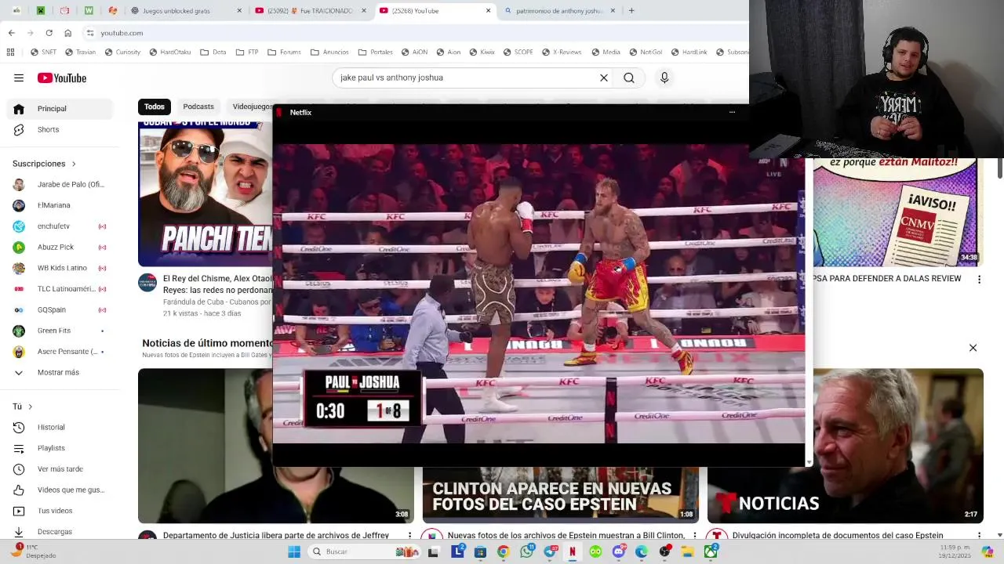Open the Portales bookmarks folder
The height and width of the screenshot is (564, 1004).
pyautogui.click(x=375, y=52)
